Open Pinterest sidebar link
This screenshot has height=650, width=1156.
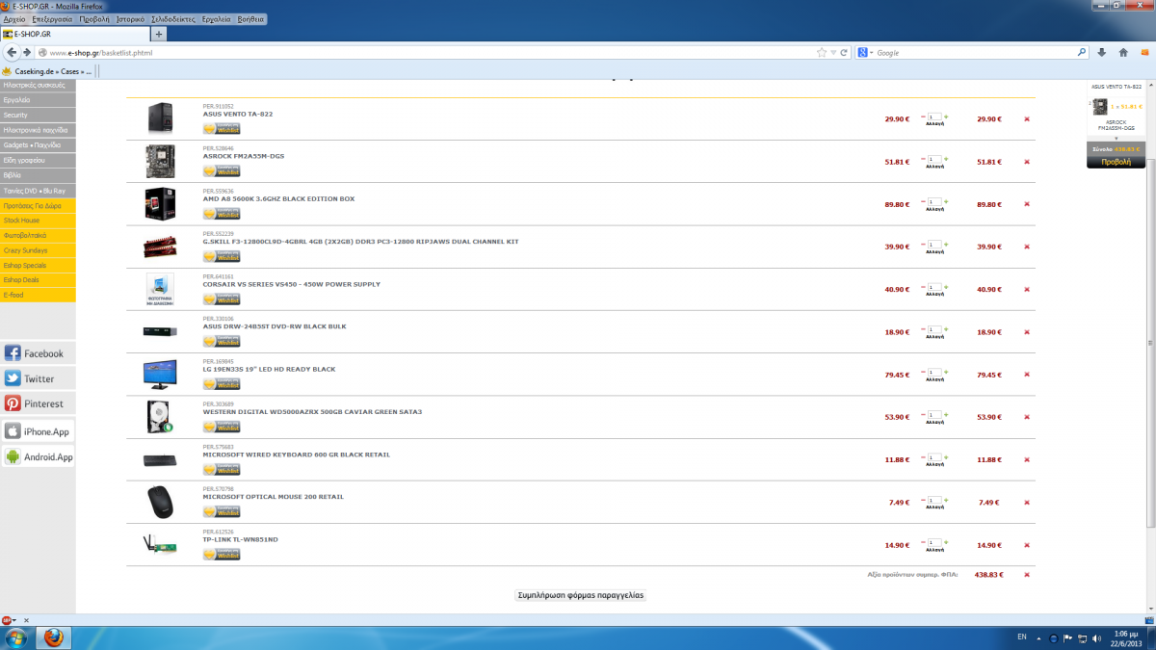(38, 403)
